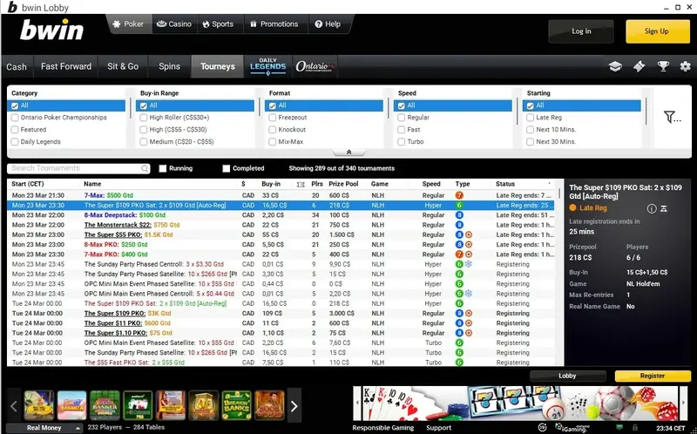
Task: Open the trophy leaderboard icon
Action: coord(663,67)
